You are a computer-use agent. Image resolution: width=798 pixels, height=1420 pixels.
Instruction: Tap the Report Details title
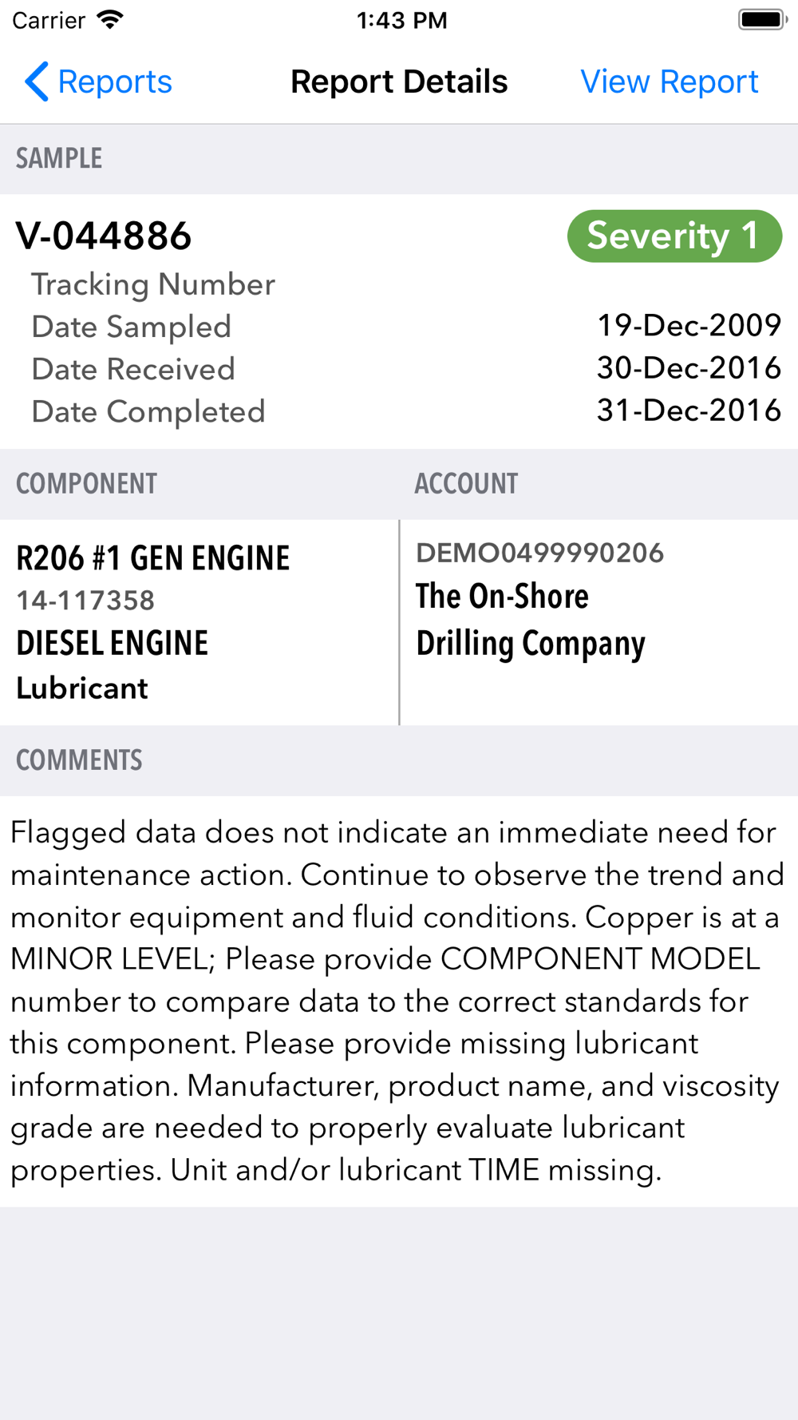[x=399, y=81]
